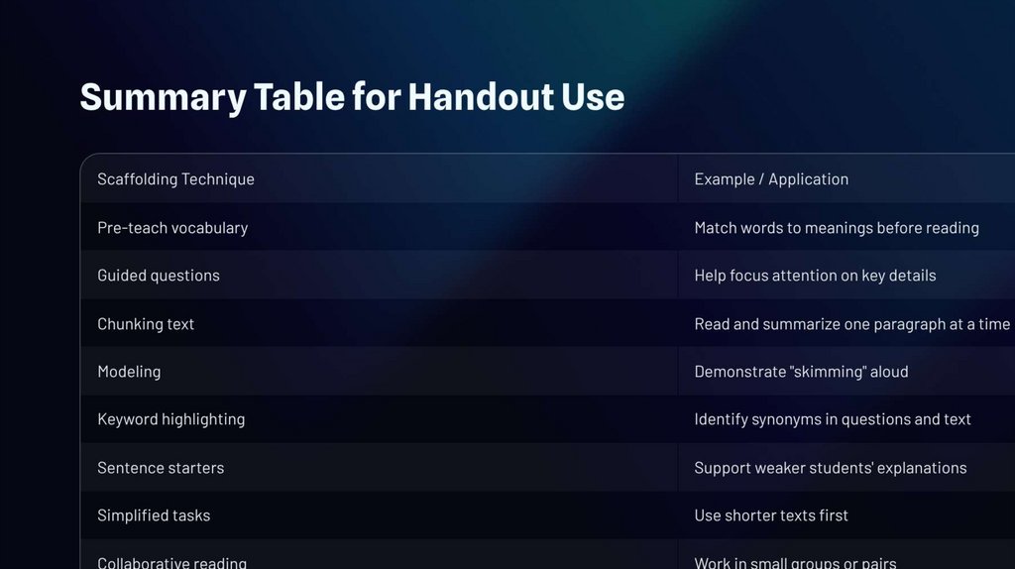Click the 'Use shorter texts first' cell
Screen dimensions: 1015x569
pos(771,515)
